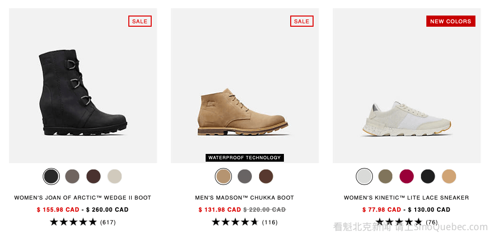Select cream swatch for Joan of Arctic boot
Viewport: 491px width, 235px height.
pos(115,176)
